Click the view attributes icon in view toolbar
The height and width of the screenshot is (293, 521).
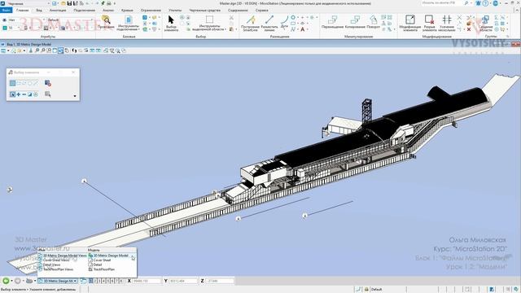(x=3, y=50)
